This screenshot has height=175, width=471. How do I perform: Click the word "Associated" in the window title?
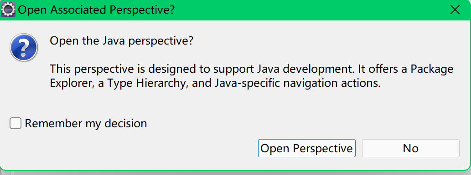tap(78, 10)
